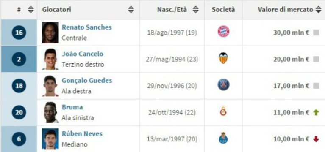The image size is (325, 152).
Task: Click the Galatasaray club crest
Action: [223, 111]
